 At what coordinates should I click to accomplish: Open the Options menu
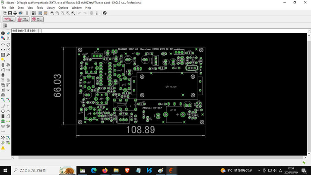pos(63,8)
